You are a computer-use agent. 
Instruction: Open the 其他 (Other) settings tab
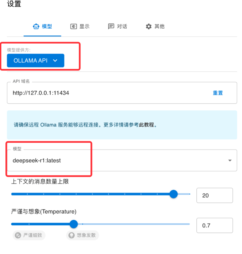pos(155,26)
